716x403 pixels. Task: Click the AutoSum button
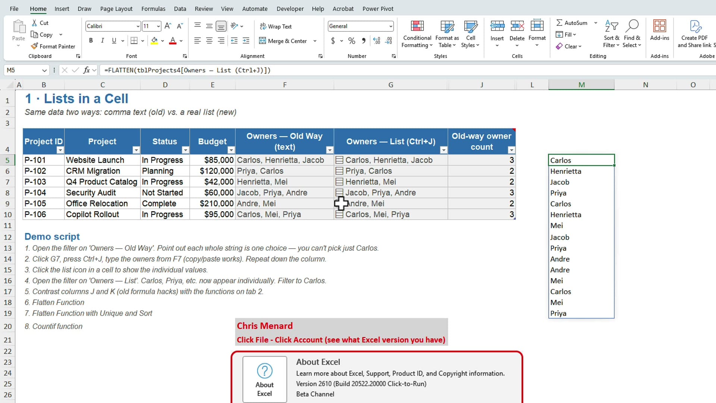pos(572,23)
